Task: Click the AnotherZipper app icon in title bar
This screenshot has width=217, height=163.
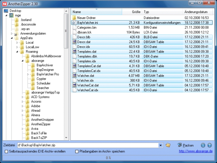Action: [4, 3]
